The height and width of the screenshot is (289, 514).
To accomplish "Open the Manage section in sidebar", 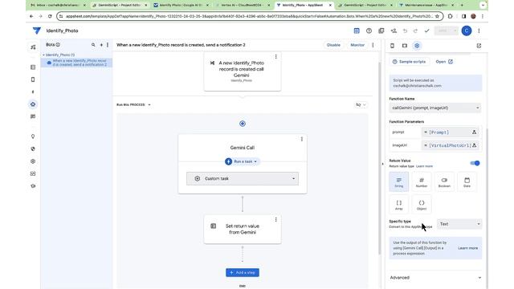I will 33,173.
